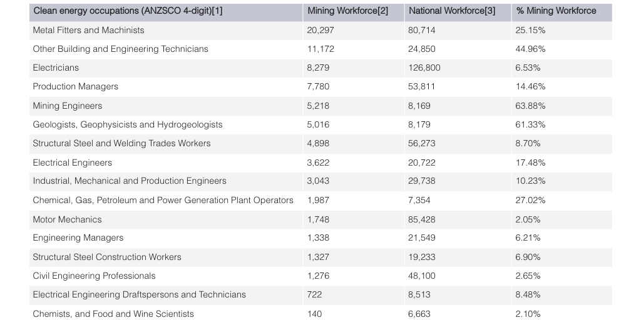Click 'Industrial, Mechanical and Production Engineers' cell
This screenshot has height=320, width=641.
[130, 181]
